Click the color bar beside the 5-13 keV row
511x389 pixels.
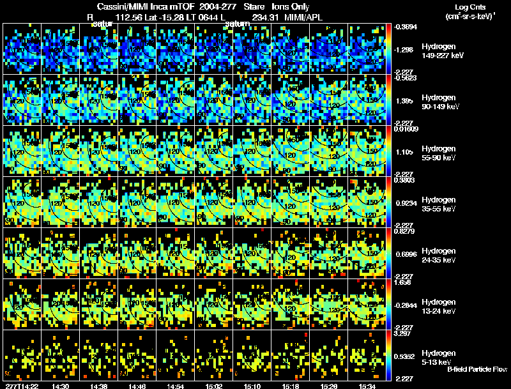pyautogui.click(x=388, y=356)
